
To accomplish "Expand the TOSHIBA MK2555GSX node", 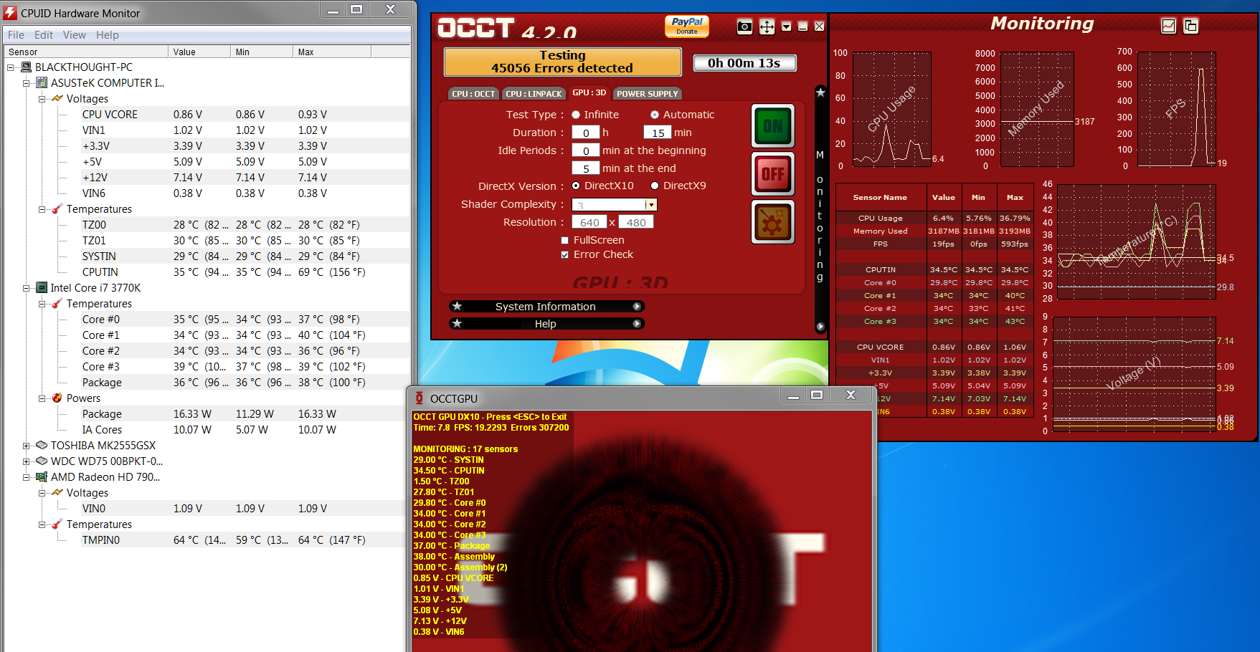I will click(x=27, y=446).
